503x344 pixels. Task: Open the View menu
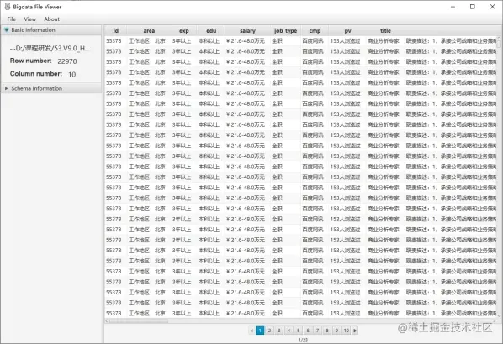coord(29,19)
